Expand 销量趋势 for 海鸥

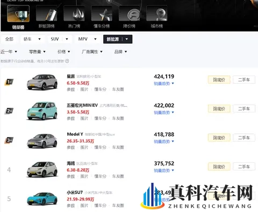(164, 170)
